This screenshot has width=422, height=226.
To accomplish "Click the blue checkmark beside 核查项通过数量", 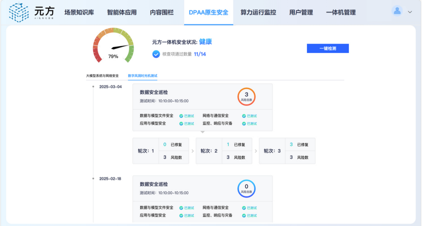I will (156, 54).
